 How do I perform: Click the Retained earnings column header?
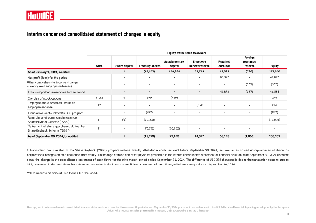click(x=224, y=64)
